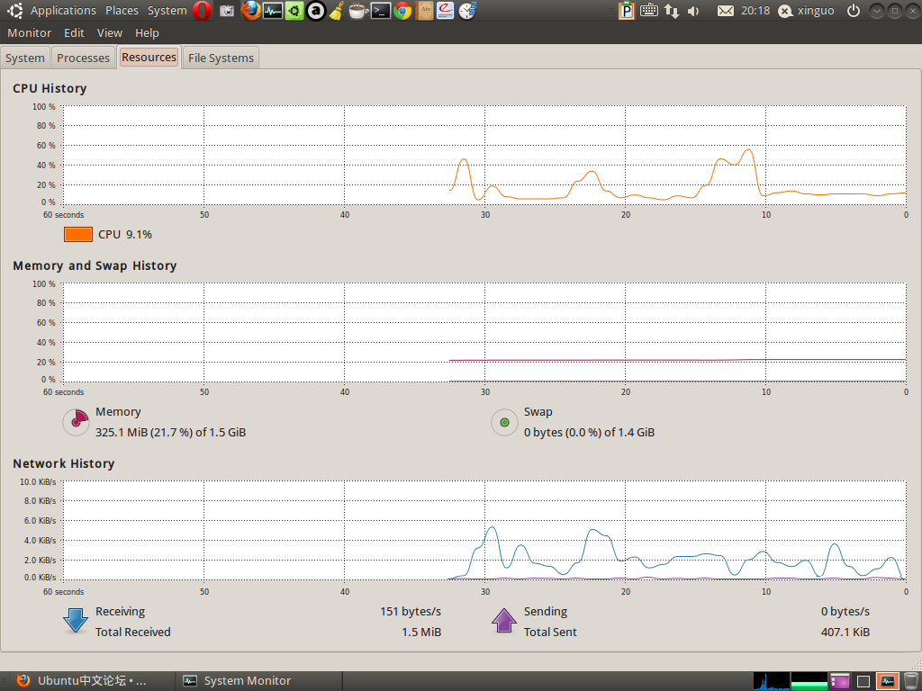Open the Places menu
The width and height of the screenshot is (922, 691).
122,11
